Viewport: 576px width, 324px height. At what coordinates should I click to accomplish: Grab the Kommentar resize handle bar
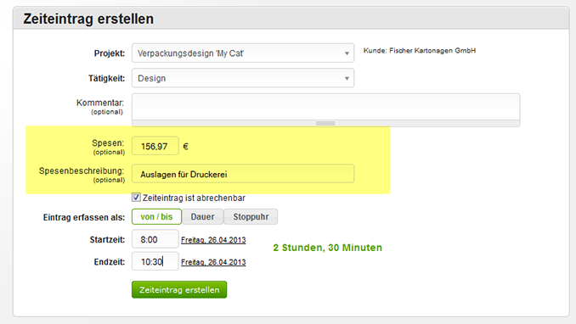pos(326,123)
